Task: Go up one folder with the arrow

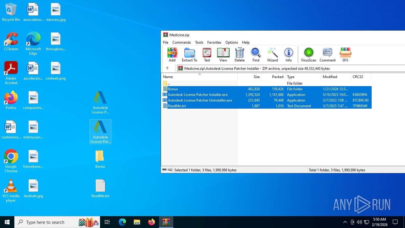Action: pyautogui.click(x=167, y=68)
